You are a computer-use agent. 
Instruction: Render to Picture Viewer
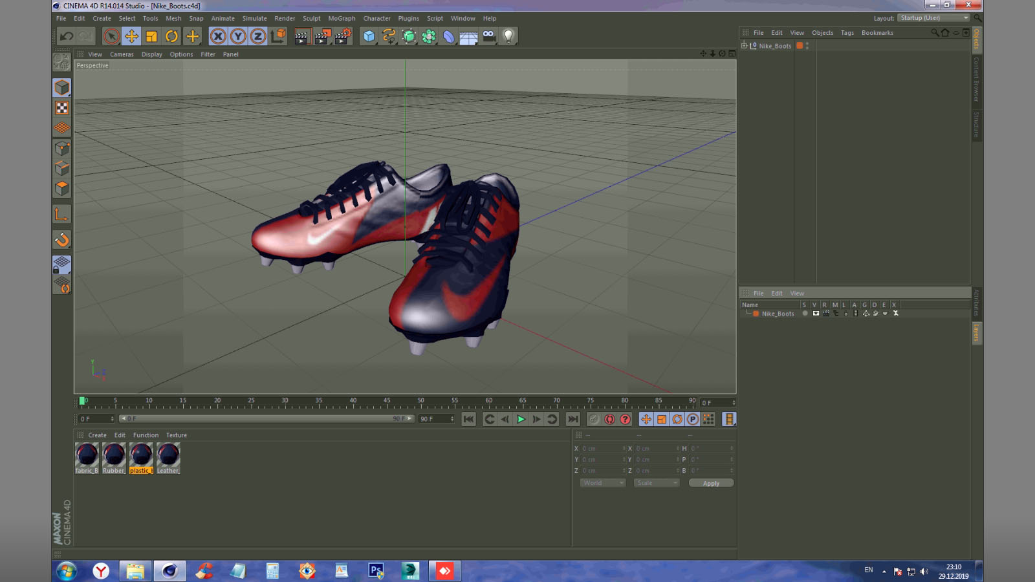click(322, 36)
